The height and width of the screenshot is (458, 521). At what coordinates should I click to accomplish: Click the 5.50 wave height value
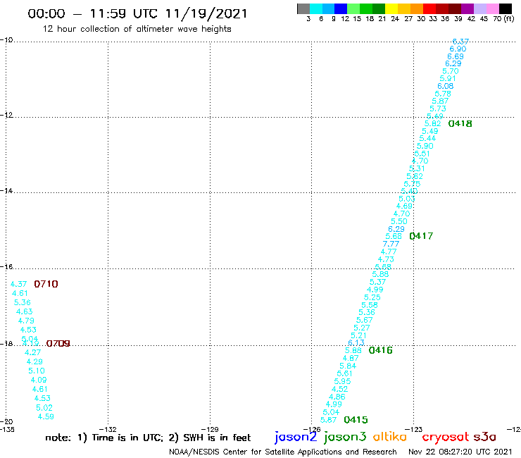click(x=399, y=221)
